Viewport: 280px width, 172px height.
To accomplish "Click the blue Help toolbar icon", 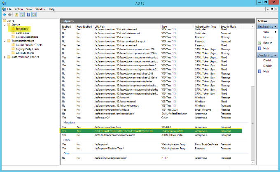I will click(x=28, y=14).
